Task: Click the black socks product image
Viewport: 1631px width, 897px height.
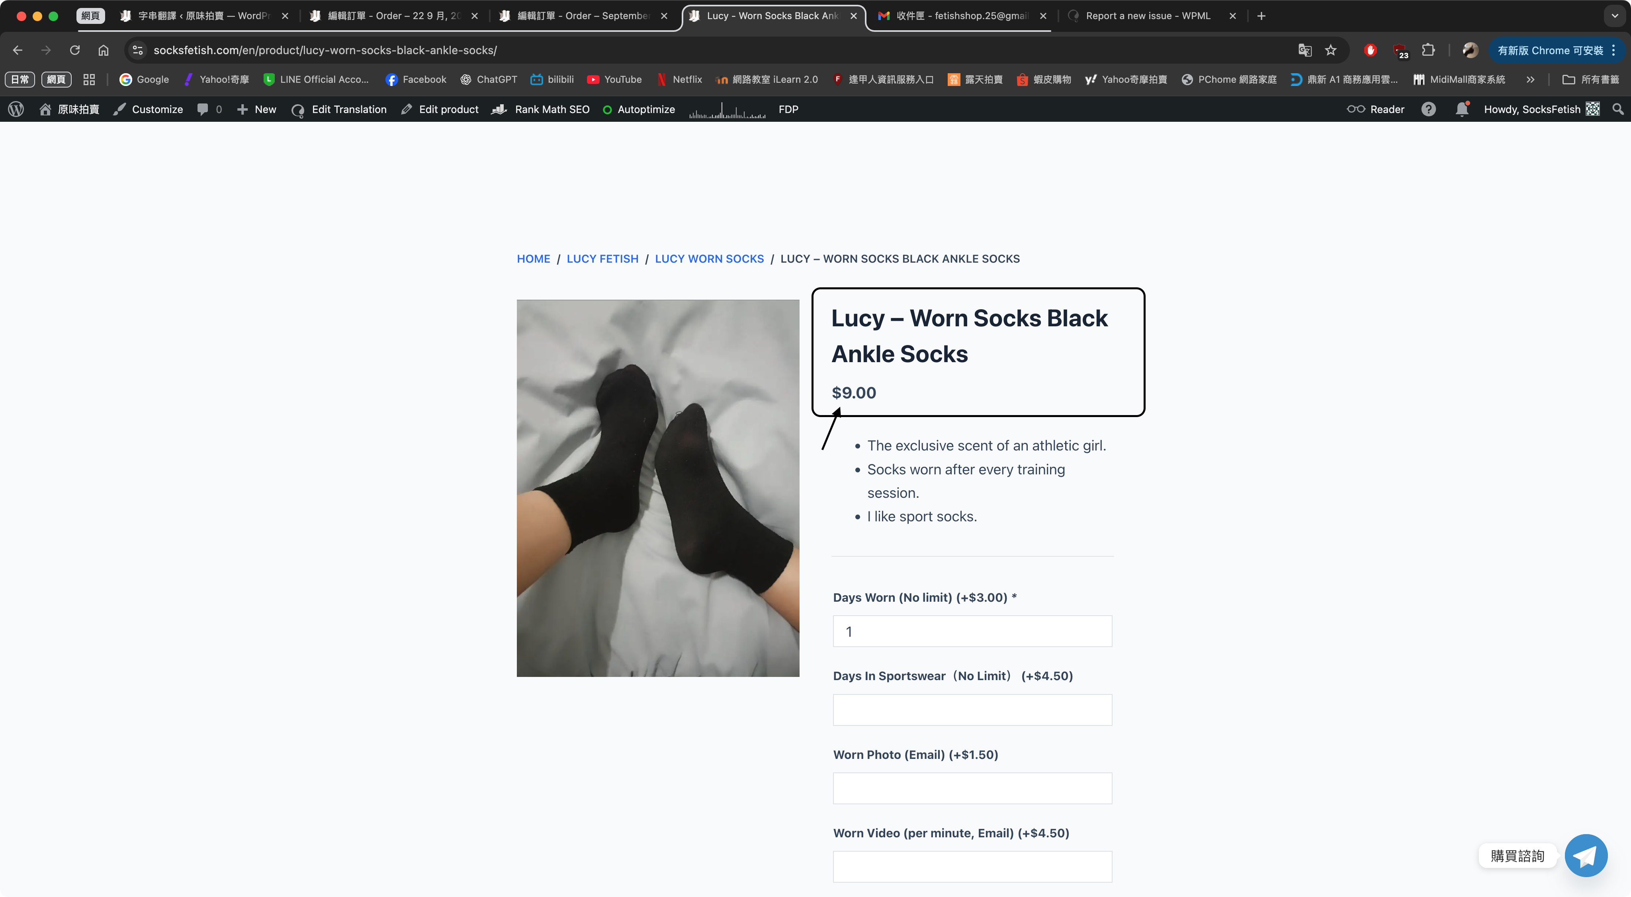Action: (x=657, y=488)
